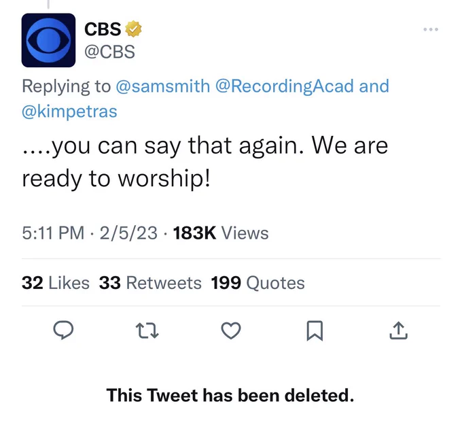The width and height of the screenshot is (462, 423).
Task: Retweet using the arrows icon
Action: click(x=147, y=331)
